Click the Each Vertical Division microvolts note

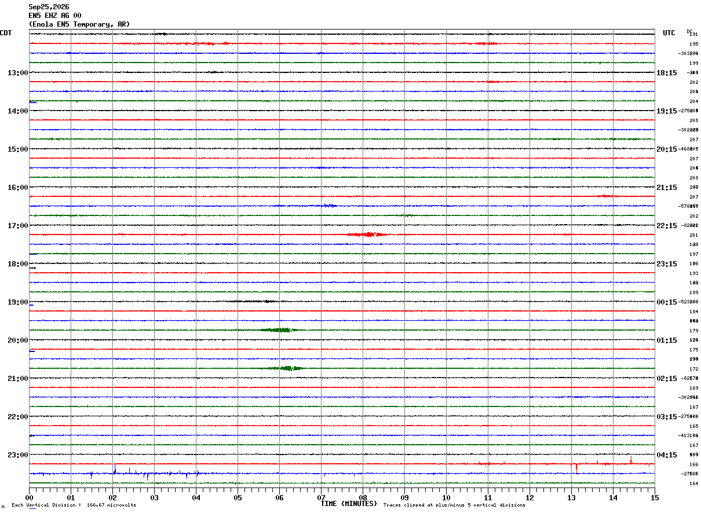pyautogui.click(x=74, y=505)
